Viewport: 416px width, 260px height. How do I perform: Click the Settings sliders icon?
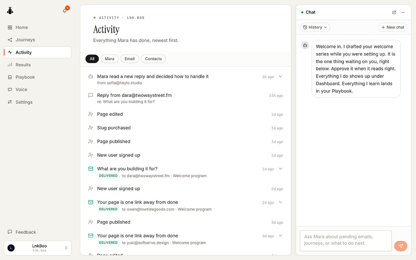click(x=10, y=102)
